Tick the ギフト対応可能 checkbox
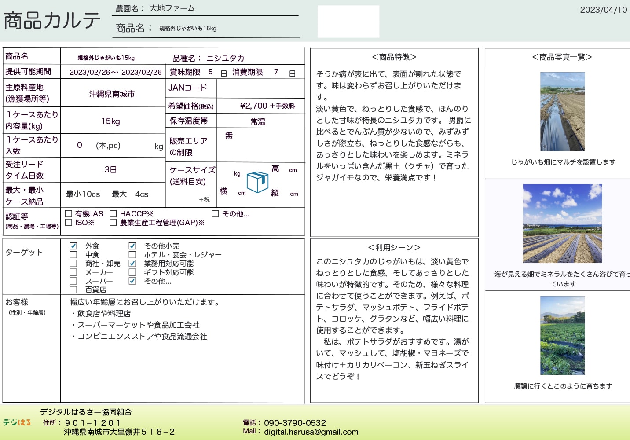 point(132,272)
